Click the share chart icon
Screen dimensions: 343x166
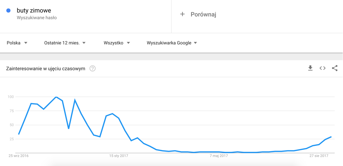click(335, 68)
